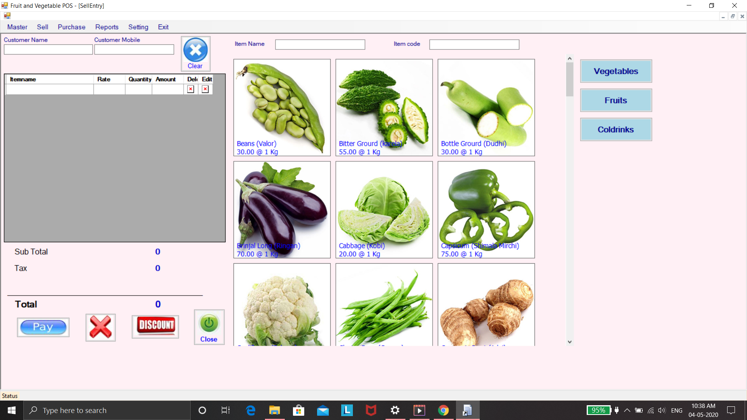747x420 pixels.
Task: Open Microsoft Edge from the taskbar
Action: tap(251, 410)
